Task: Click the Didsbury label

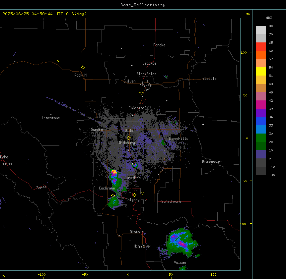Action: (127, 143)
